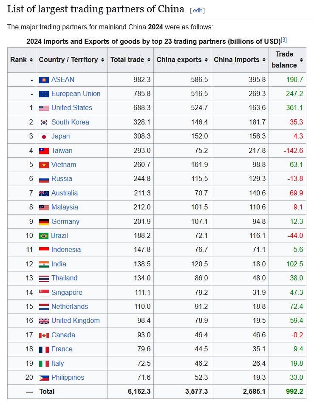Click the Thailand flag icon
This screenshot has height=404, width=314.
[x=44, y=279]
